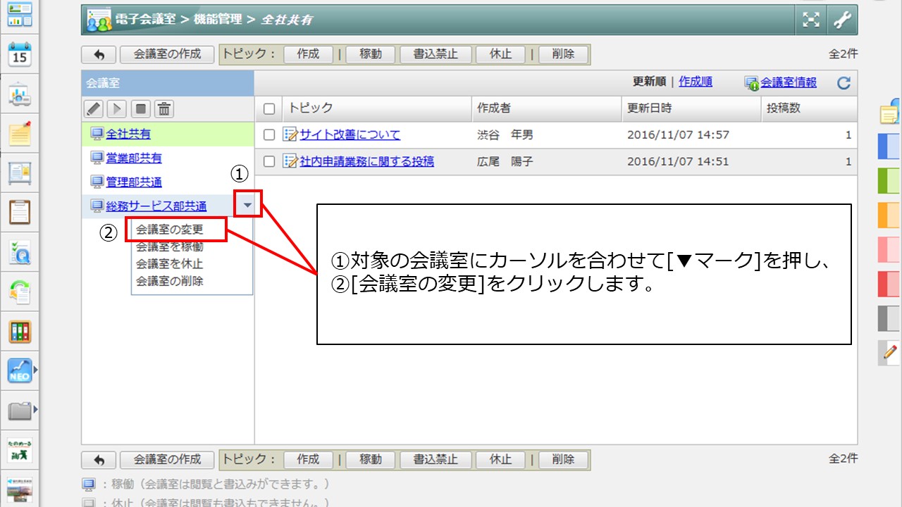
Task: Select 会議室の変更 from the dropdown menu
Action: coord(169,230)
